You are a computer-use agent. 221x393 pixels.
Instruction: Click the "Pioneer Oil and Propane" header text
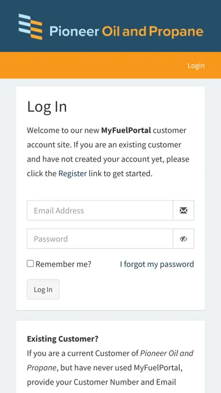(126, 32)
